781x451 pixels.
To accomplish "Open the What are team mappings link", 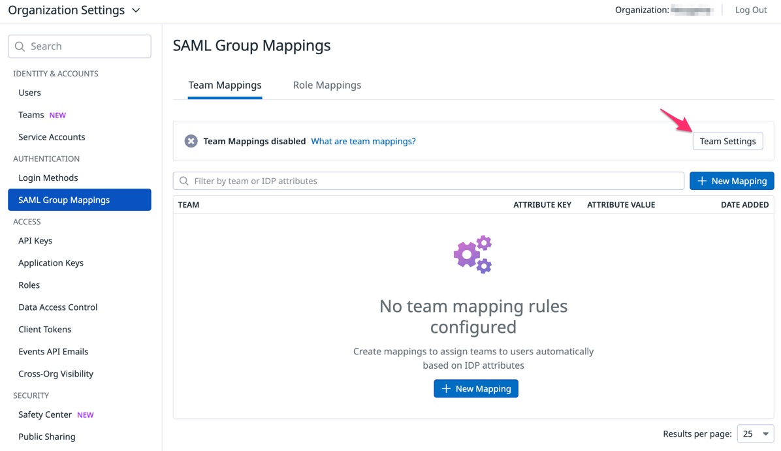I will [x=363, y=140].
